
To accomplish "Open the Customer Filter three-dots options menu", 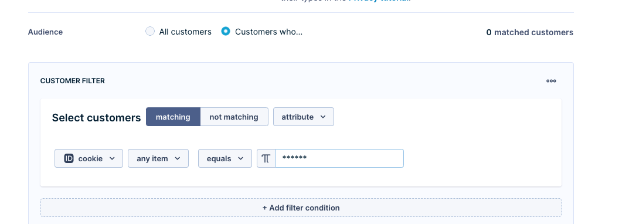I will pos(551,81).
